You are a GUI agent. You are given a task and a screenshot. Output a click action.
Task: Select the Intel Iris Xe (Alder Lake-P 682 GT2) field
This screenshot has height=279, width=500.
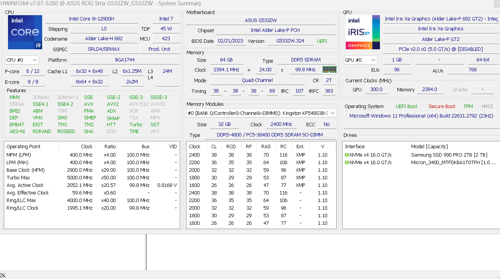pyautogui.click(x=441, y=19)
